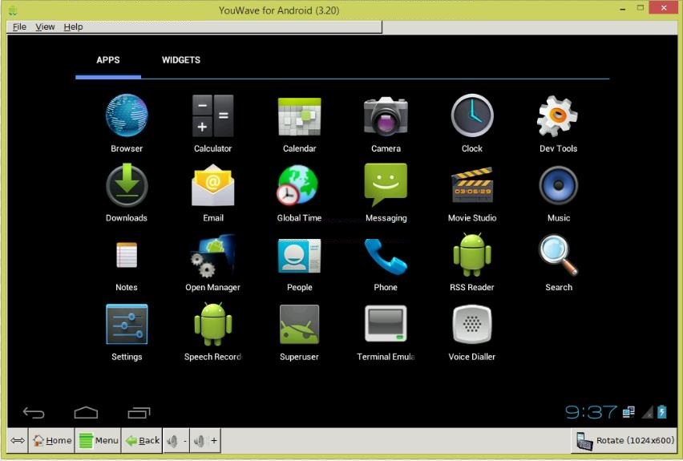The height and width of the screenshot is (461, 683).
Task: Launch the Messaging app
Action: (x=386, y=185)
